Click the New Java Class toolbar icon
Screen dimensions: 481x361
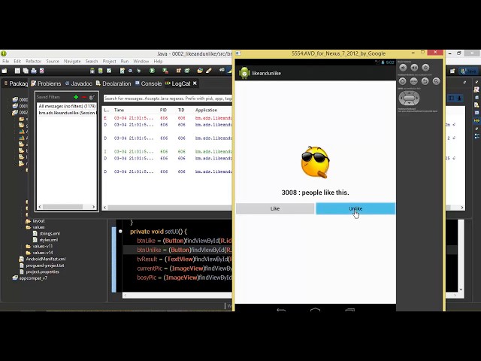(x=187, y=71)
